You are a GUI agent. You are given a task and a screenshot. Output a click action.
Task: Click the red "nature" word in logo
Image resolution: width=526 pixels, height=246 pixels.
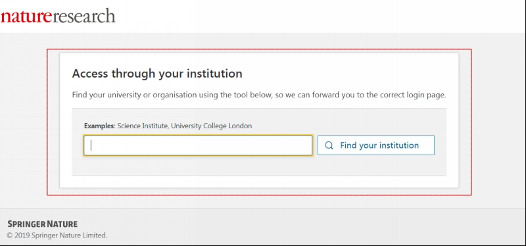click(x=26, y=17)
